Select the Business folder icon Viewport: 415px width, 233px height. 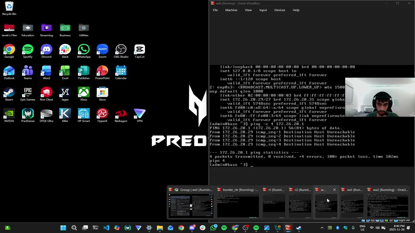click(65, 30)
